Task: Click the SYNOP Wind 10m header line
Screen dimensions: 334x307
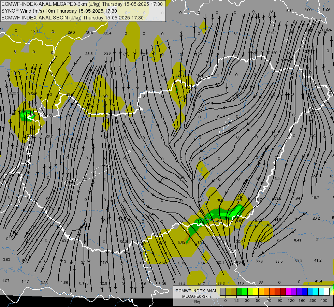Action: coord(59,11)
